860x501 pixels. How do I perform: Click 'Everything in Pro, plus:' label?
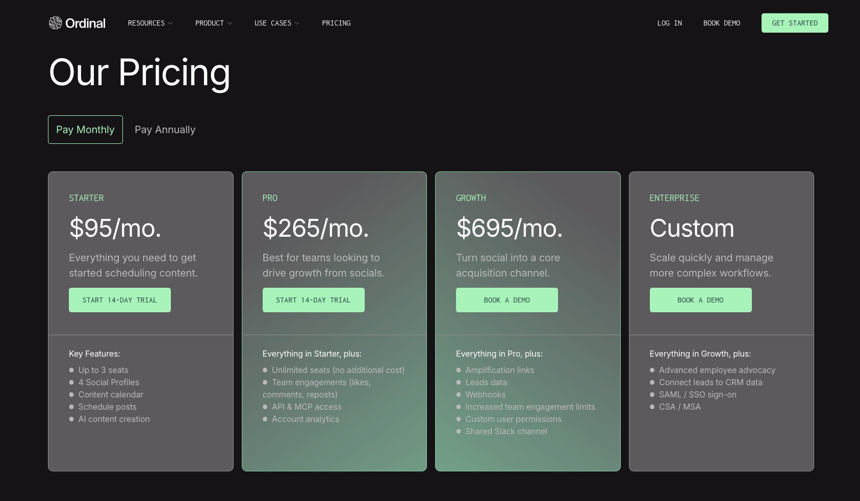[x=499, y=354]
